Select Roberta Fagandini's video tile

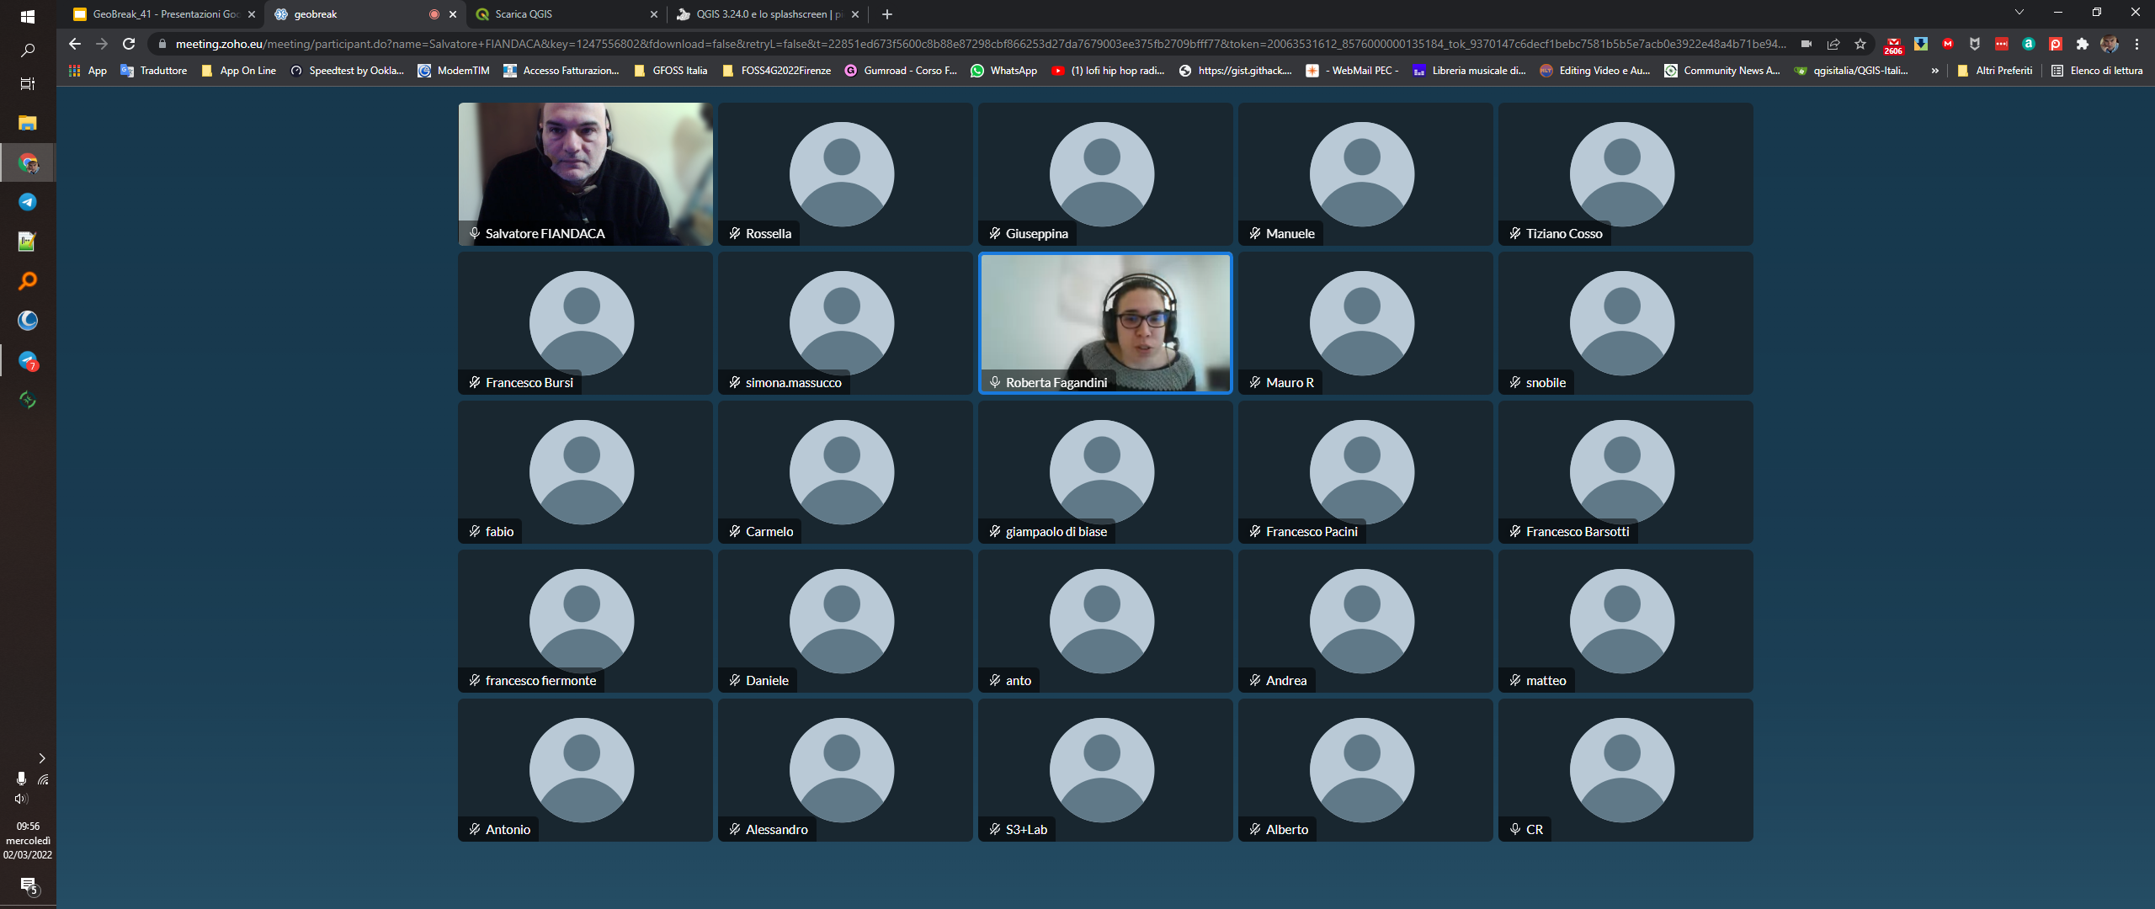pyautogui.click(x=1104, y=323)
